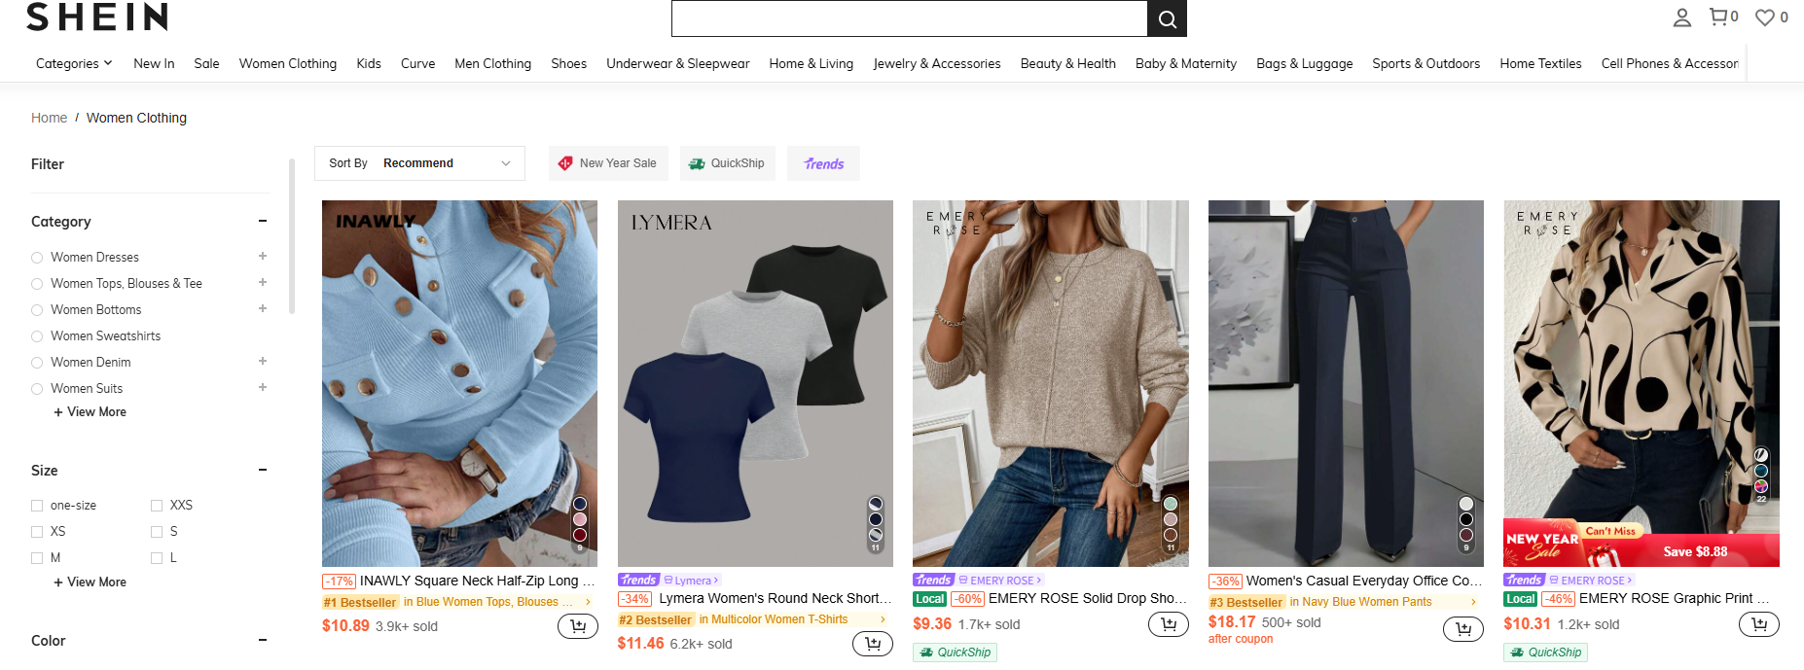1804x670 pixels.
Task: Click the QuickShip truck icon filter
Action: coord(697,163)
